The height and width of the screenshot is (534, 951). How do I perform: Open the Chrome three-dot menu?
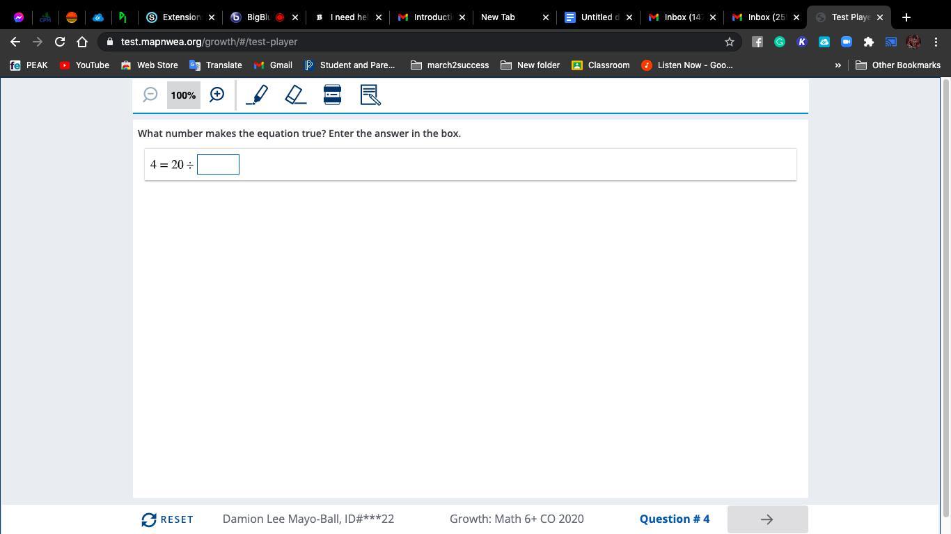pyautogui.click(x=936, y=42)
